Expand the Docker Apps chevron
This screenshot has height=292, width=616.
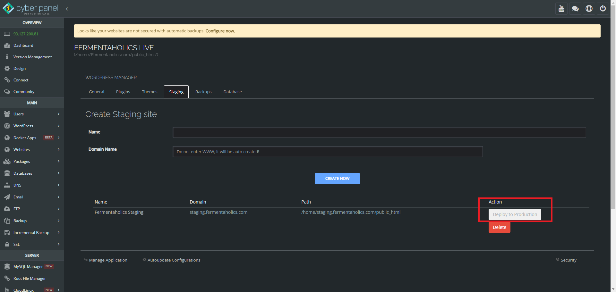click(59, 138)
